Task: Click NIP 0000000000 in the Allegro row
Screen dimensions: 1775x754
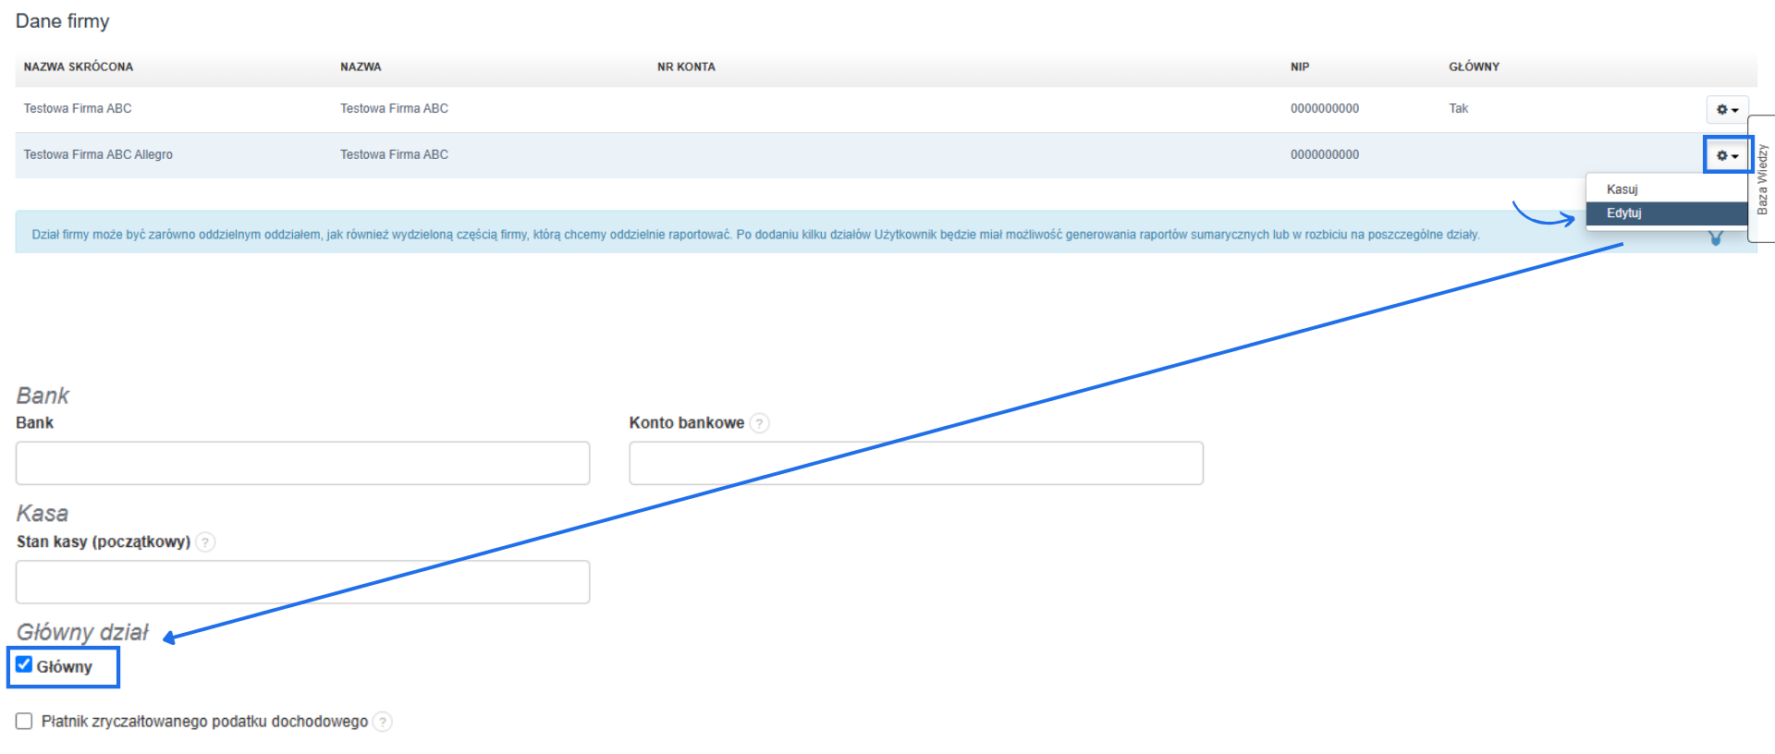Action: pyautogui.click(x=1325, y=155)
